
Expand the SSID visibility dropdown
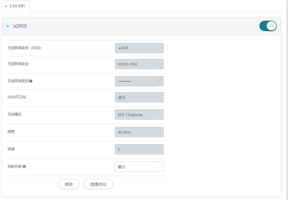pyautogui.click(x=139, y=97)
